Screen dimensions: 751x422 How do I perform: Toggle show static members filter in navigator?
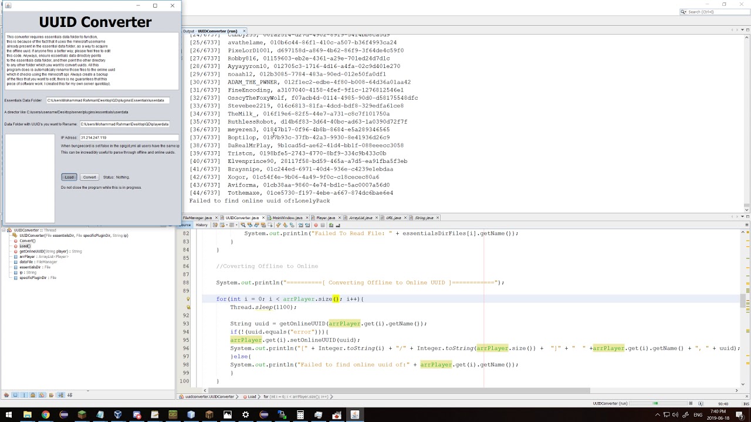pos(24,395)
